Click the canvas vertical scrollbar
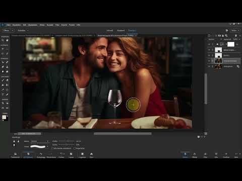This screenshot has width=242, height=181. tap(206, 89)
